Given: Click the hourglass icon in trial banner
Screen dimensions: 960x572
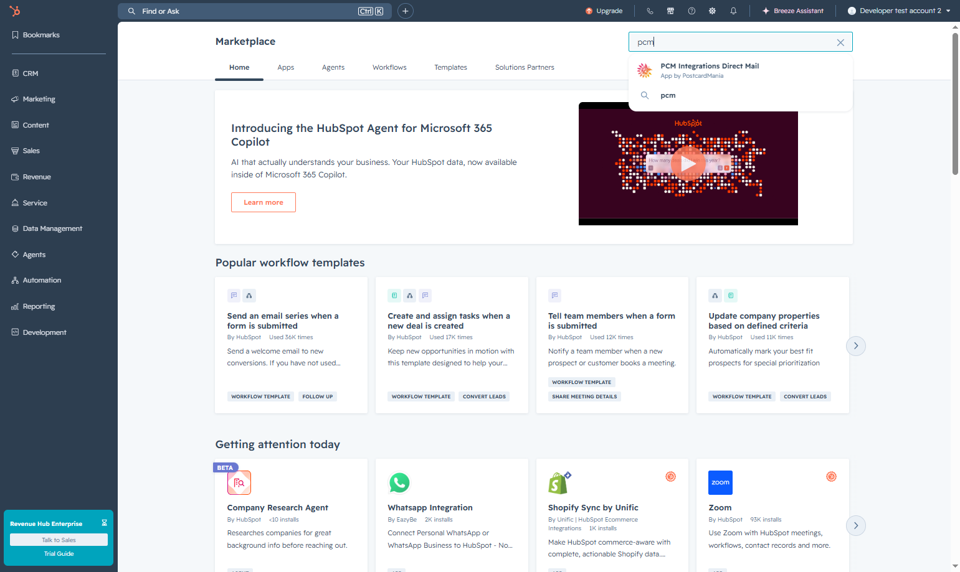Looking at the screenshot, I should (104, 523).
